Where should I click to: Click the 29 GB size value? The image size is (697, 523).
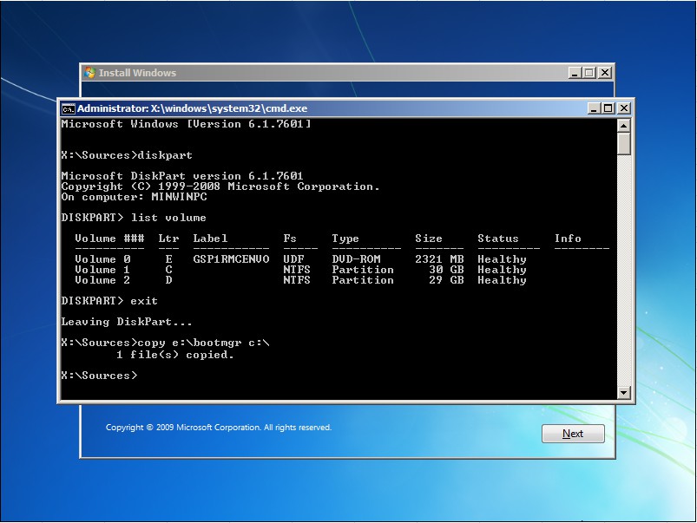click(x=446, y=280)
